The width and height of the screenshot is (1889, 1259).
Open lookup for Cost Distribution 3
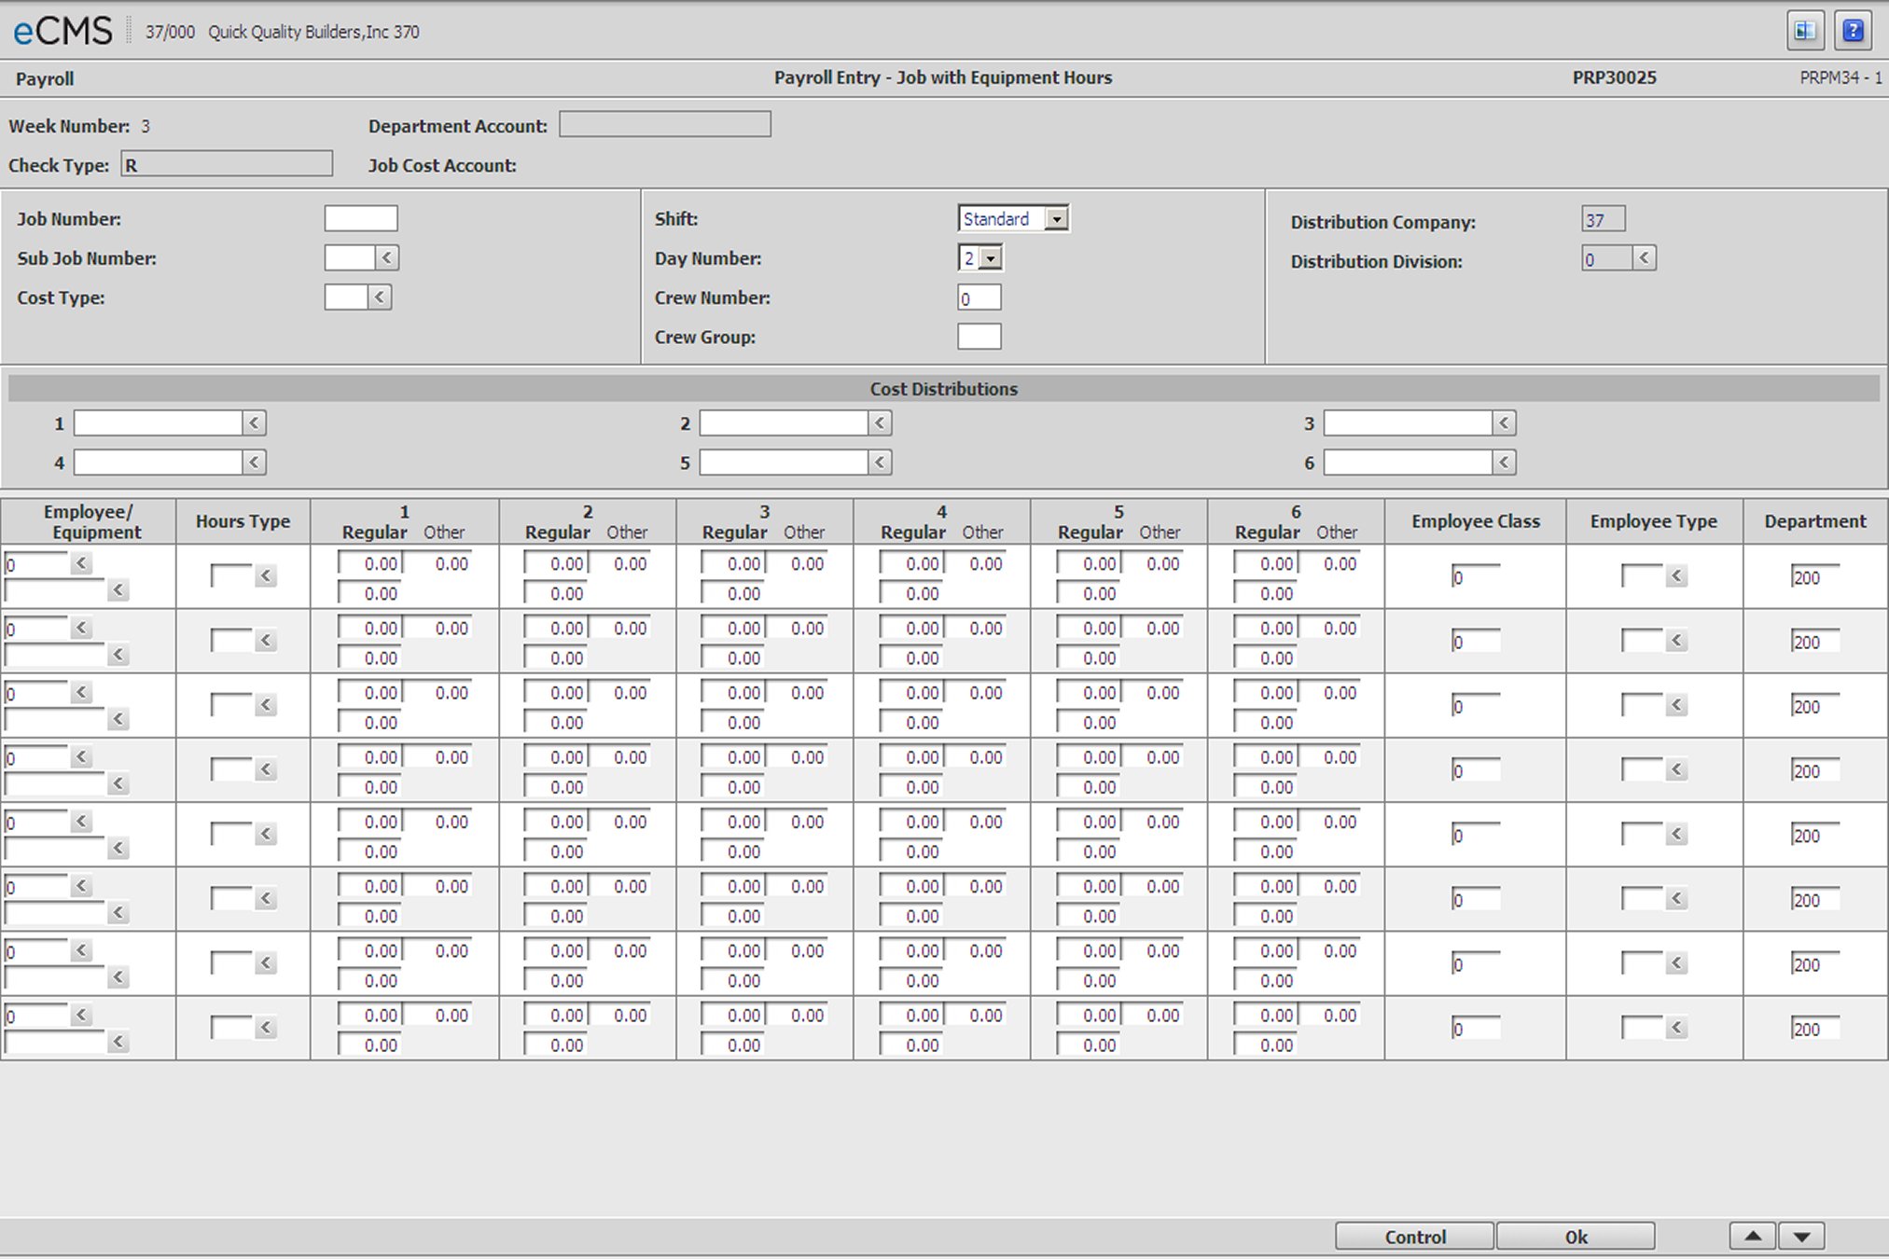point(1504,423)
